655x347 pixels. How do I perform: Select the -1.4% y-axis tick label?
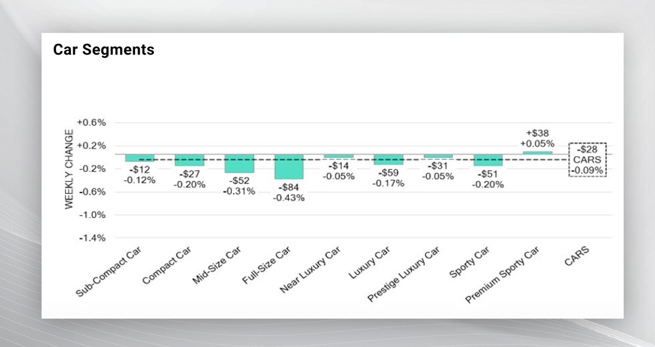click(x=92, y=238)
